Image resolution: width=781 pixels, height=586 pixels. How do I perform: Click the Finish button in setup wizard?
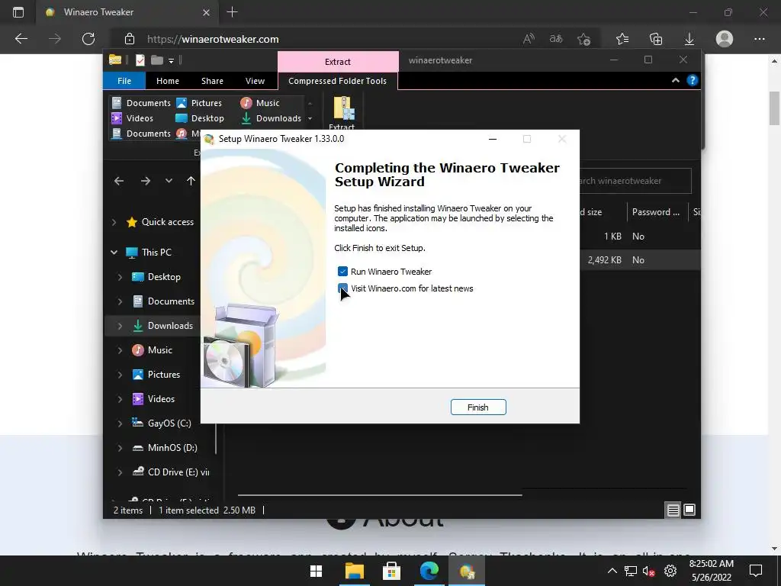[478, 407]
